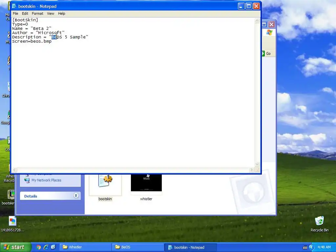Open the File menu in Notepad
This screenshot has height=252, width=336.
tap(15, 13)
